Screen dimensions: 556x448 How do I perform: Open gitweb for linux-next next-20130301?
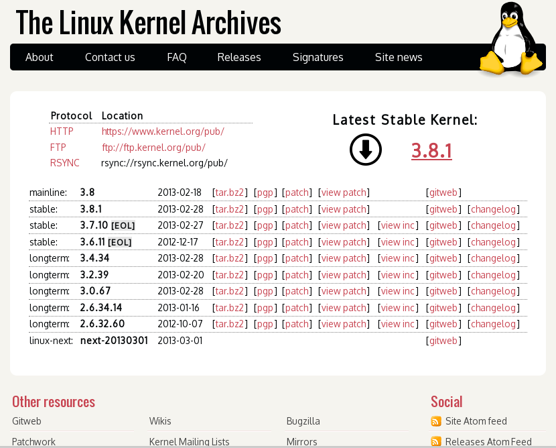tap(443, 341)
